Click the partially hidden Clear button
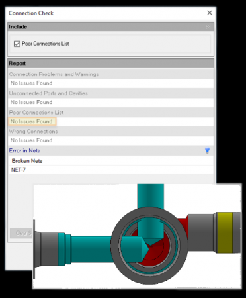246x298 pixels. coord(22,233)
